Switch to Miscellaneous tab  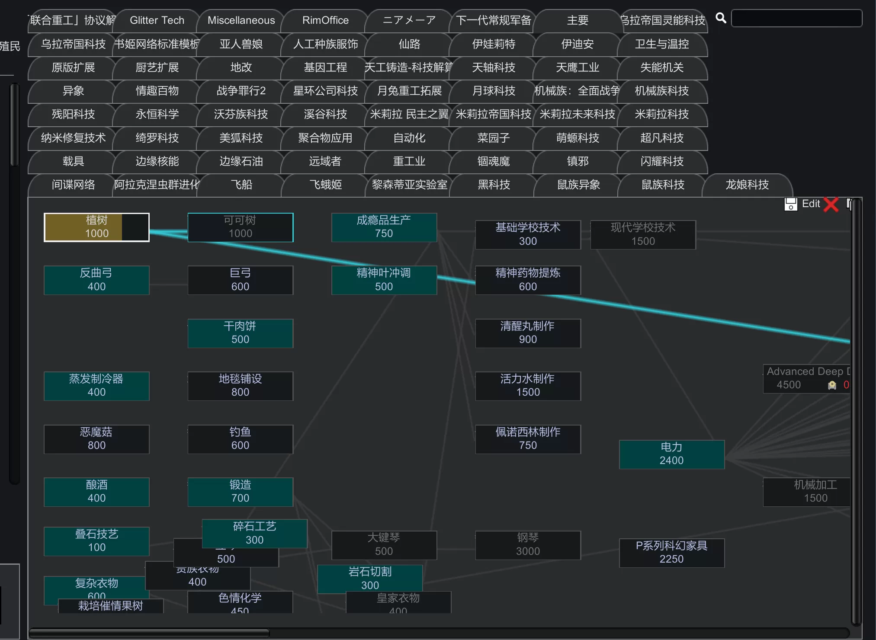(x=241, y=20)
